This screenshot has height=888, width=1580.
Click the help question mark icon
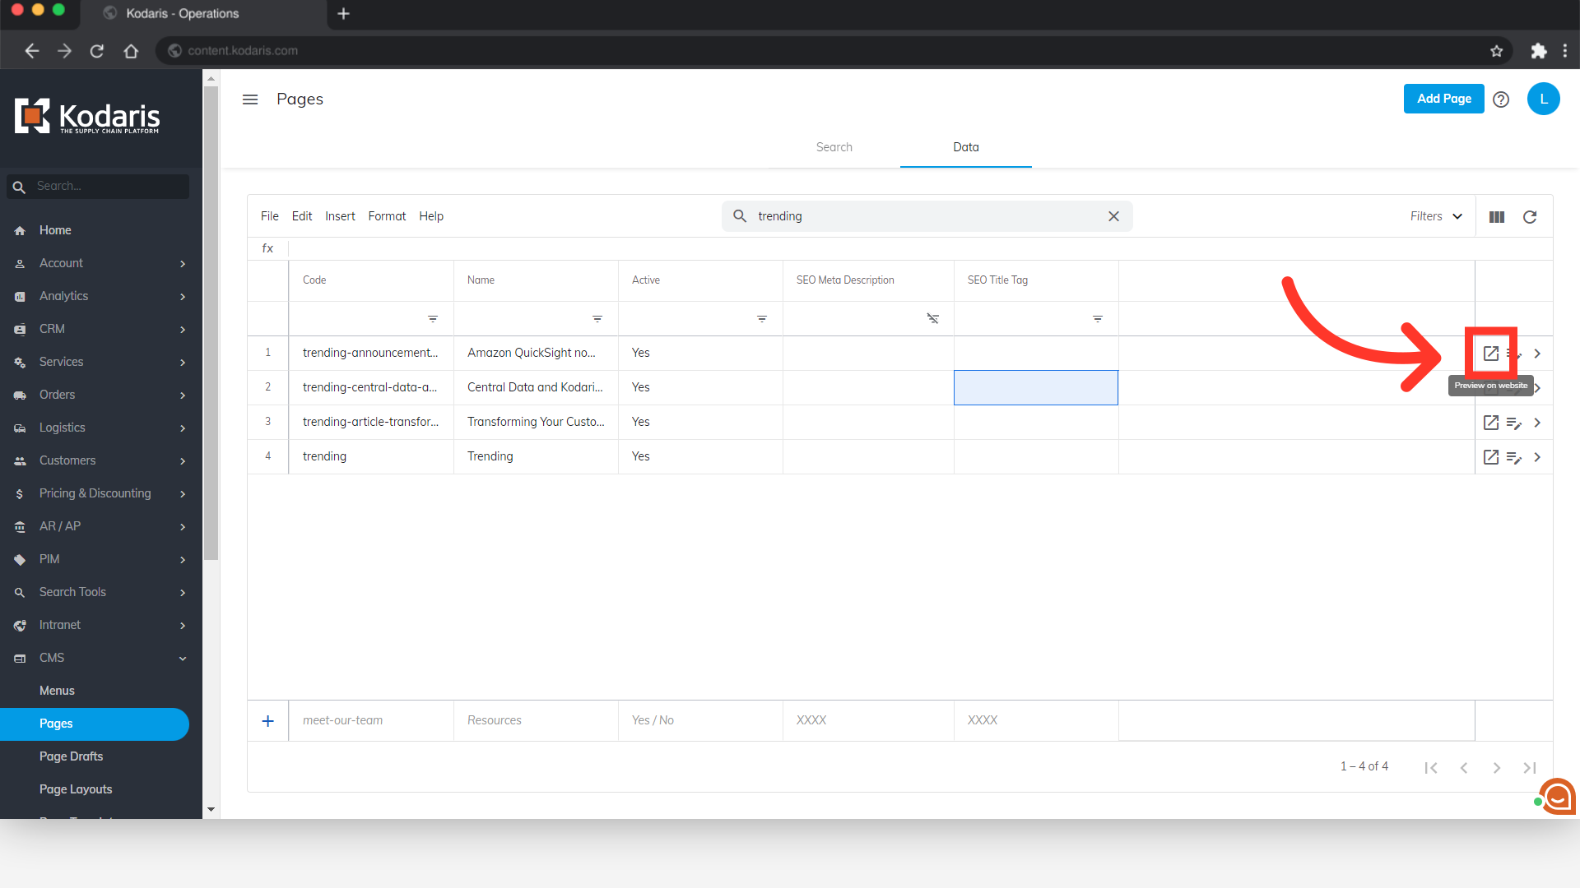[1501, 99]
